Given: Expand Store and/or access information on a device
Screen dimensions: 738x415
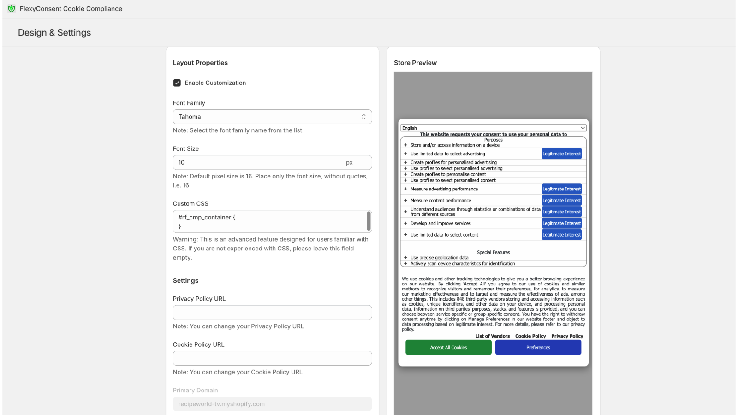Looking at the screenshot, I should [x=405, y=144].
